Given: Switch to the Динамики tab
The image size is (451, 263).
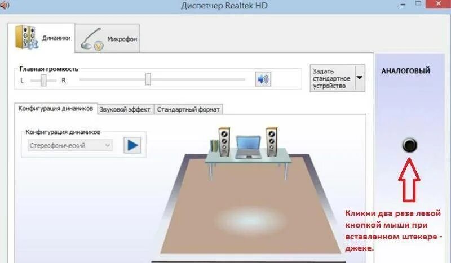Looking at the screenshot, I should (x=41, y=38).
